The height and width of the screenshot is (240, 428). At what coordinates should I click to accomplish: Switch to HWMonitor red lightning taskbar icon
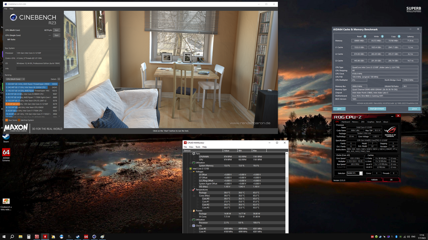45,237
